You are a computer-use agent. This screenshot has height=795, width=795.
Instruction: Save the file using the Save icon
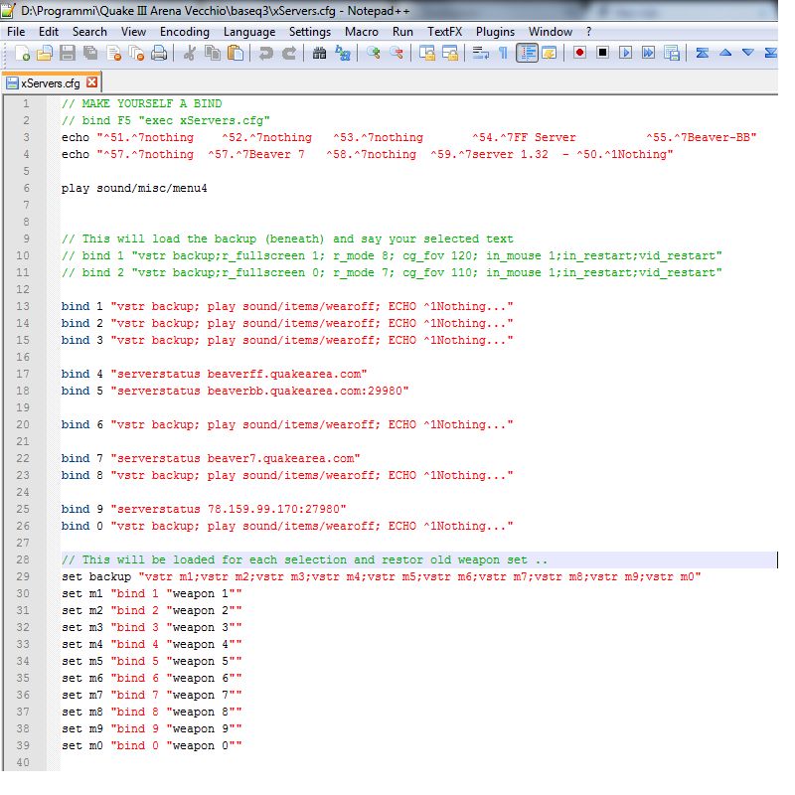click(x=68, y=53)
